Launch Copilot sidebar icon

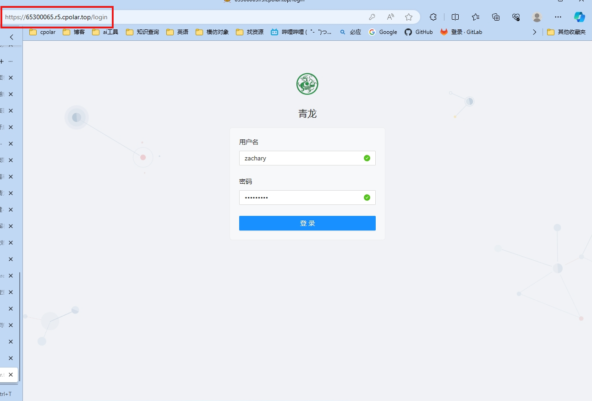[580, 17]
